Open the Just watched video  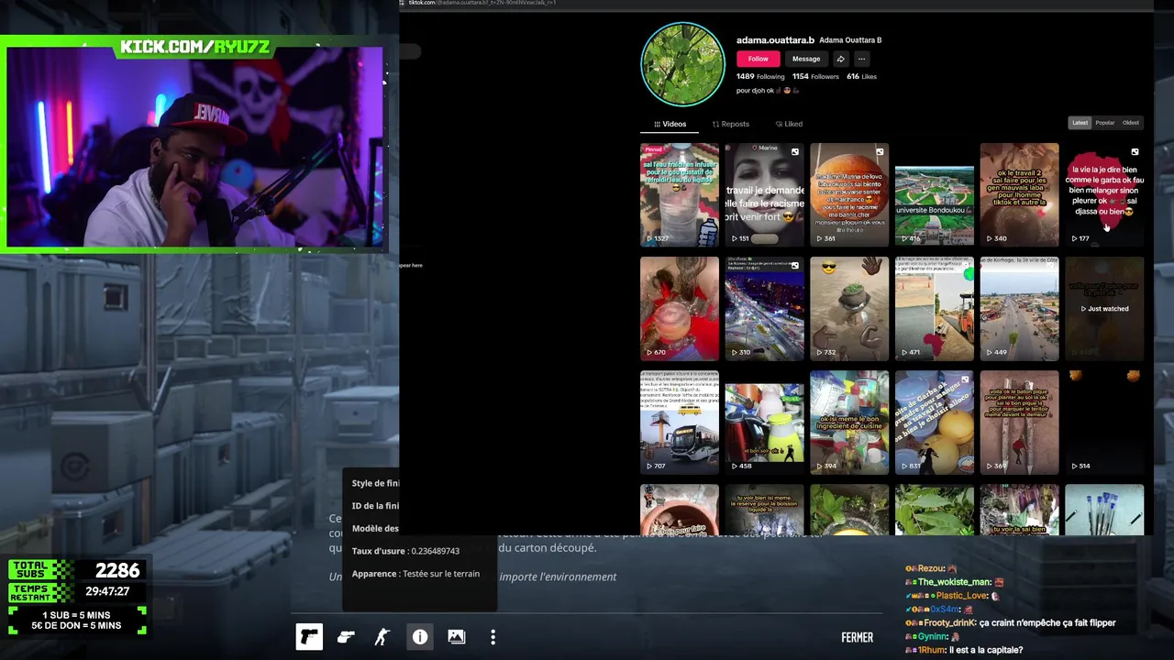[1104, 308]
